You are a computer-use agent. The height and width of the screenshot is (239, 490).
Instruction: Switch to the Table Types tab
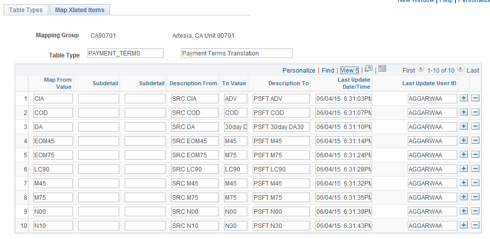click(x=26, y=10)
